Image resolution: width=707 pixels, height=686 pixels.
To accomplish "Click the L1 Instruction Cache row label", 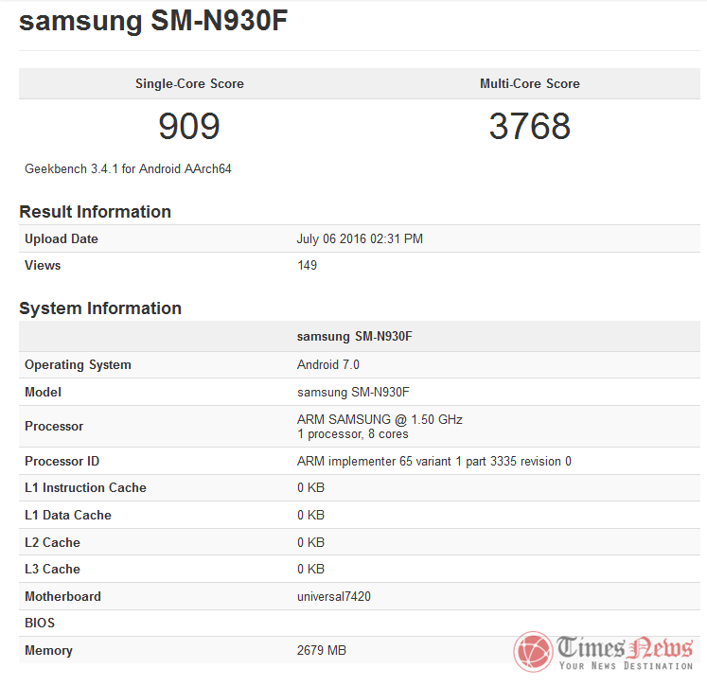I will point(85,488).
